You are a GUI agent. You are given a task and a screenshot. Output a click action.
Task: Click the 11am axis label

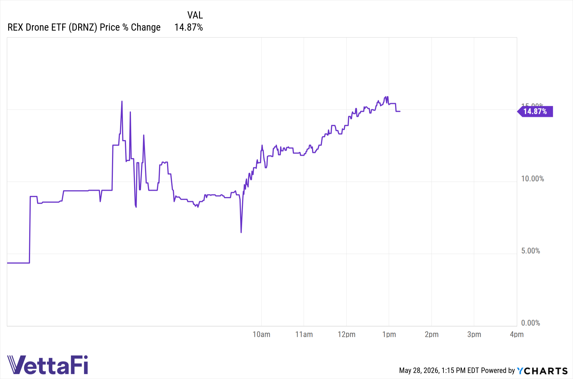tap(304, 334)
